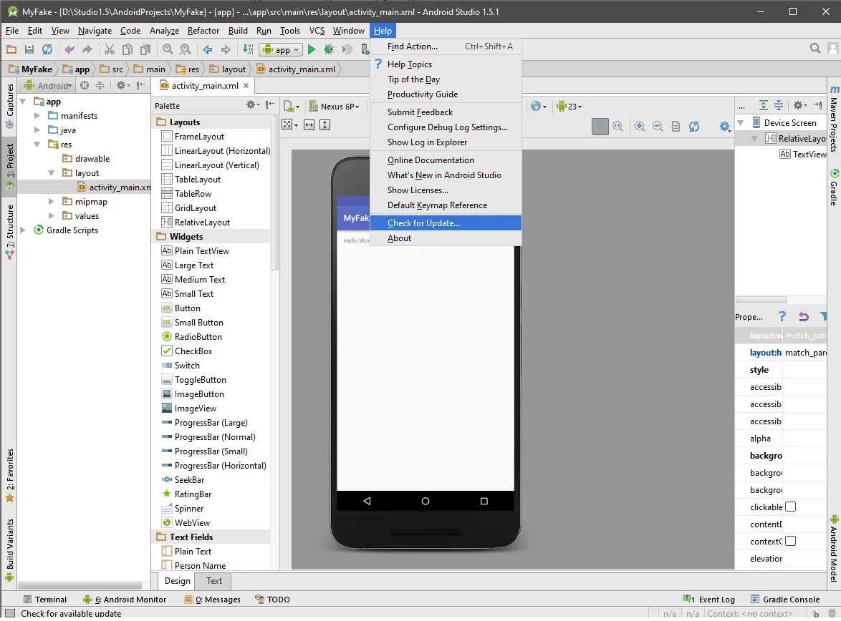This screenshot has height=621, width=841.
Task: Debug app with the green bug icon
Action: [330, 50]
